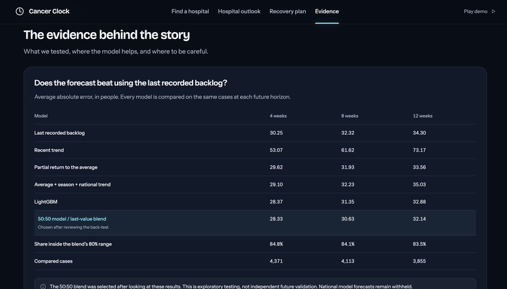507x289 pixels.
Task: Click the 34.30 value in 12 weeks column
Action: pos(420,133)
